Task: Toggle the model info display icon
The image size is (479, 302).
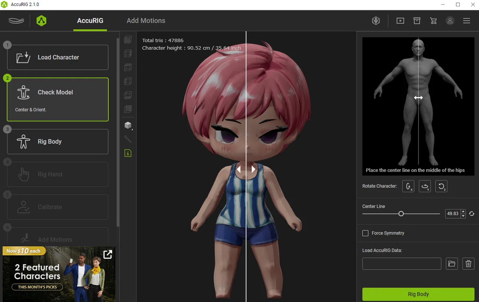Action: click(x=128, y=153)
